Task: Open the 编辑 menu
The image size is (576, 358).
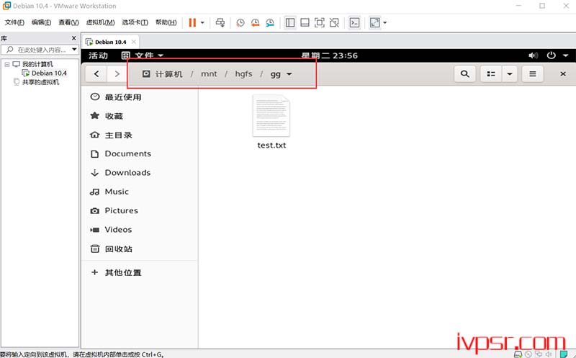Action: pyautogui.click(x=41, y=22)
